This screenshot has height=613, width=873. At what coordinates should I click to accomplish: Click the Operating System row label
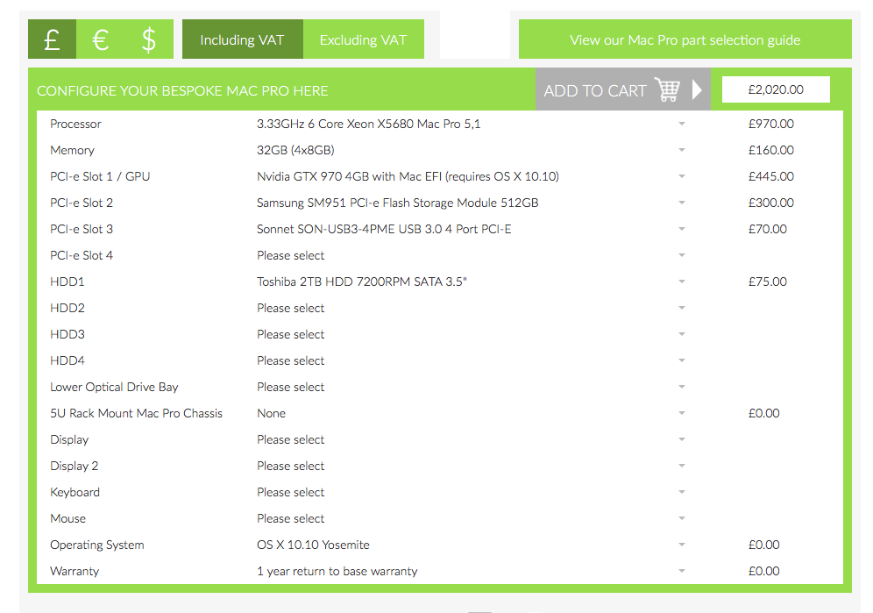pyautogui.click(x=97, y=545)
